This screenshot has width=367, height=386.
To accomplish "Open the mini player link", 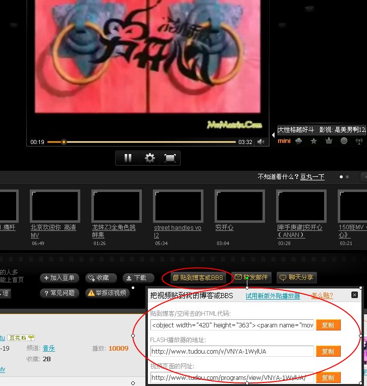I will pyautogui.click(x=284, y=141).
